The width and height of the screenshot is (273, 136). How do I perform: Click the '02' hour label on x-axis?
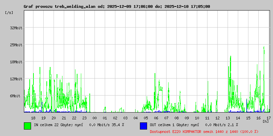click(115, 118)
